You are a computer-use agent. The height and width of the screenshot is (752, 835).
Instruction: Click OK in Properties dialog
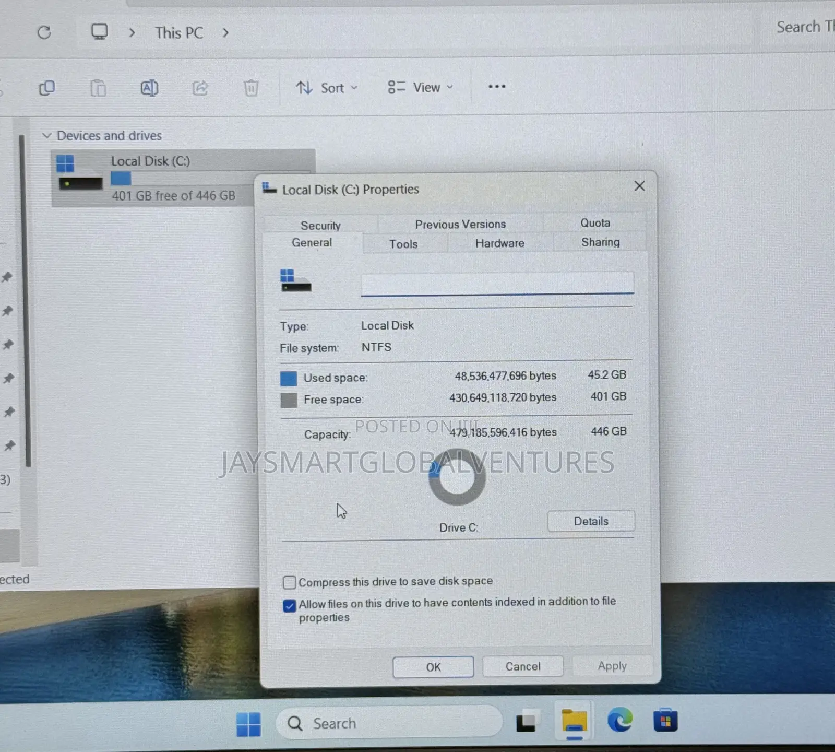[433, 667]
